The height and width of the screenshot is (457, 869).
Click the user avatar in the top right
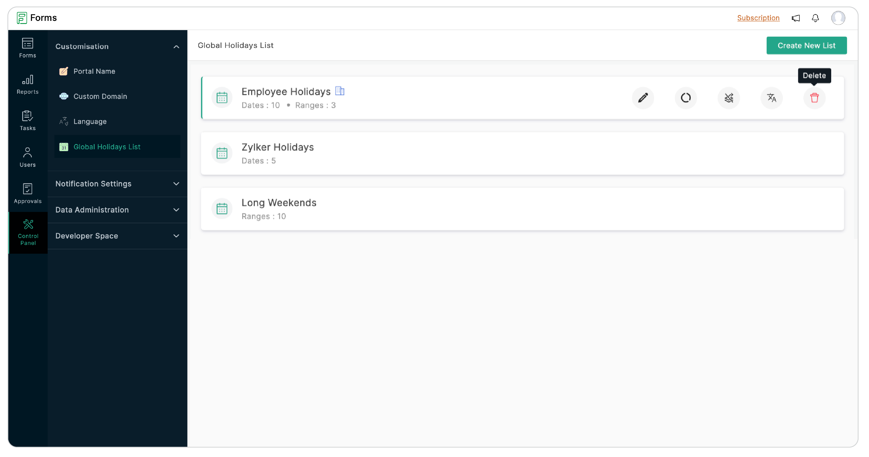(839, 18)
